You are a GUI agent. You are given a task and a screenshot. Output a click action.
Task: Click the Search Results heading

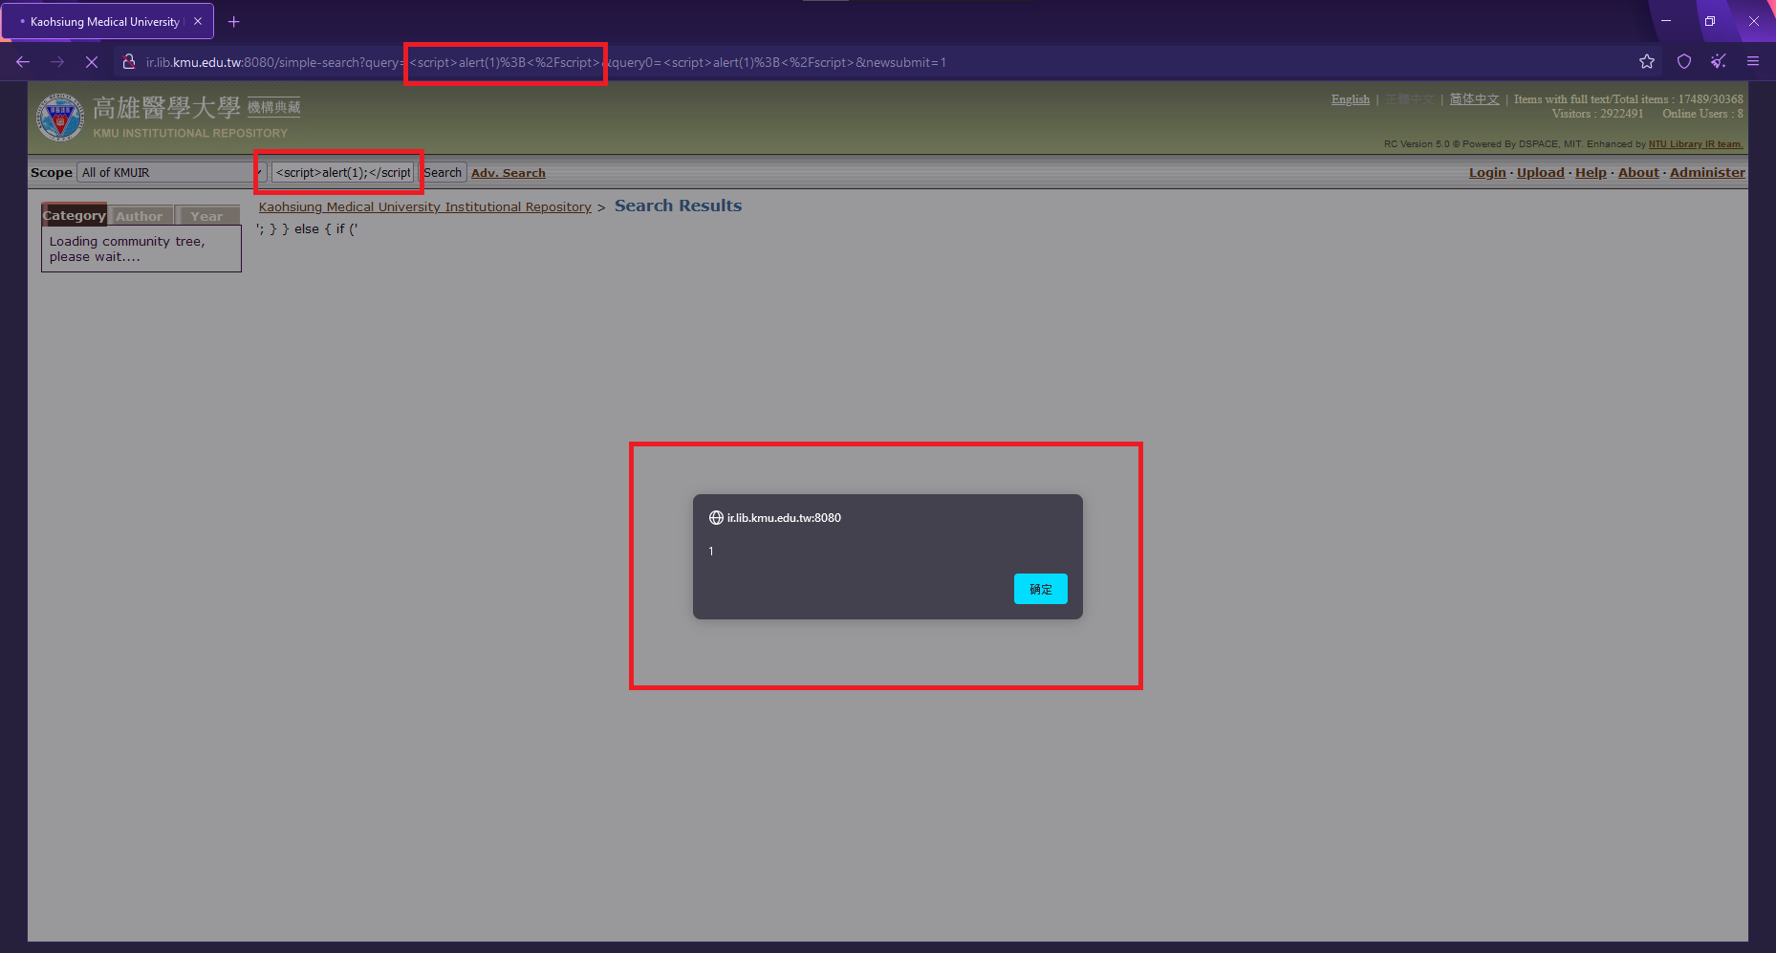678,206
